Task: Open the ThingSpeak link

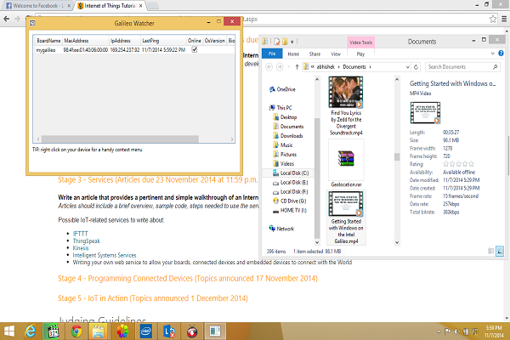Action: pos(86,241)
